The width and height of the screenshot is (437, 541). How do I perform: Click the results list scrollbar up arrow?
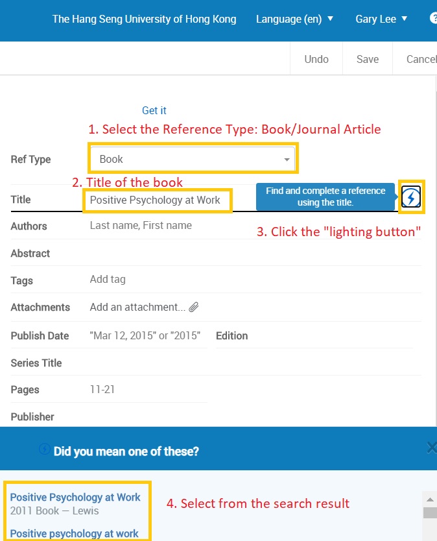(430, 499)
